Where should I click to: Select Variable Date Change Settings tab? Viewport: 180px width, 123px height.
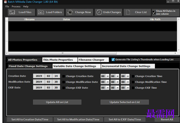[76, 66]
